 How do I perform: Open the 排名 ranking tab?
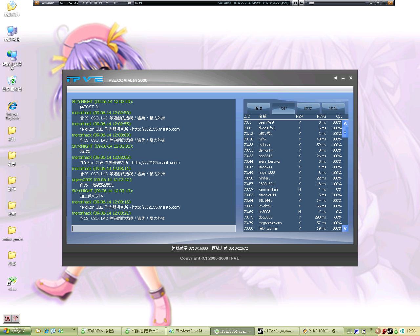[333, 108]
